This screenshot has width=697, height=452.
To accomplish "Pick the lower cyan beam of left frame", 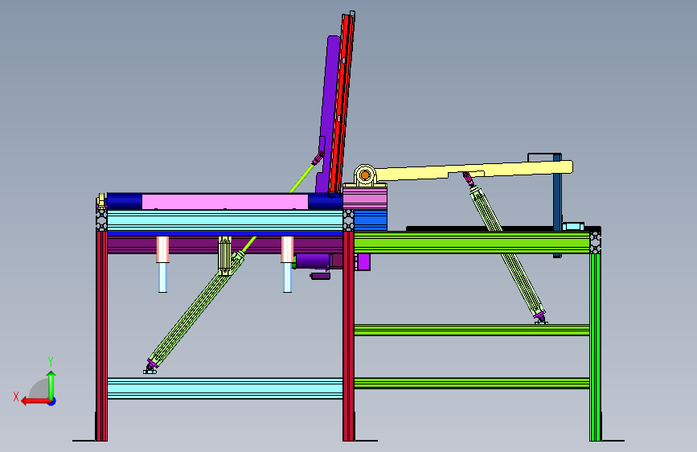I will point(225,388).
